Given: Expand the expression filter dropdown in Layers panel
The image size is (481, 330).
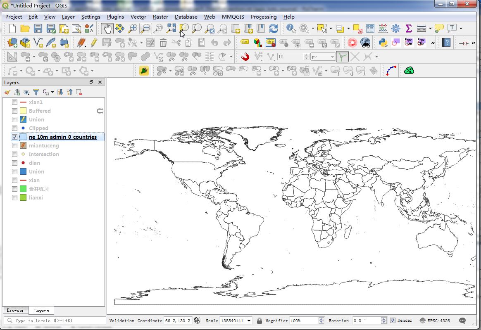Looking at the screenshot, I should tap(52, 92).
